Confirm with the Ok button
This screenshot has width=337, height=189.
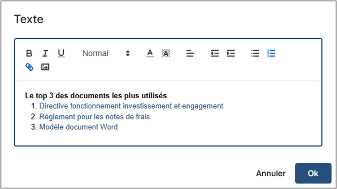[313, 173]
